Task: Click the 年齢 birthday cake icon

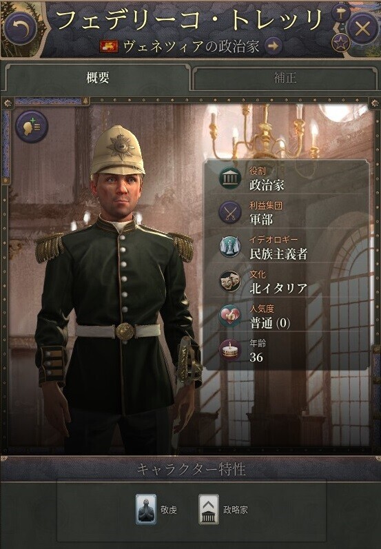Action: tap(230, 350)
